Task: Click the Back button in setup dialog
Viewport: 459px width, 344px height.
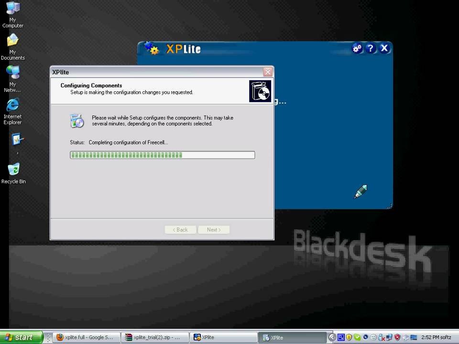Action: click(180, 230)
